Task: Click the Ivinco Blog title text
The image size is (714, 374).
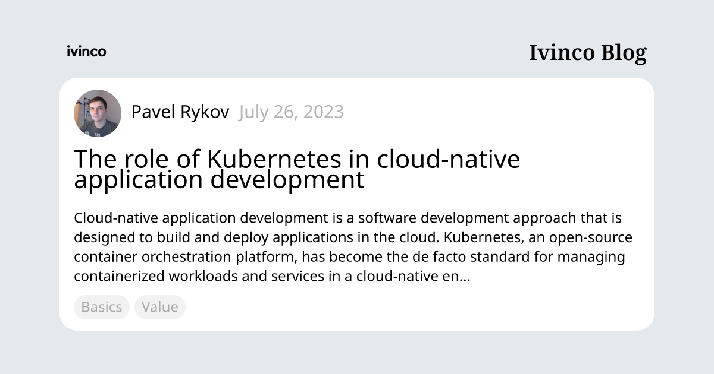Action: click(587, 53)
